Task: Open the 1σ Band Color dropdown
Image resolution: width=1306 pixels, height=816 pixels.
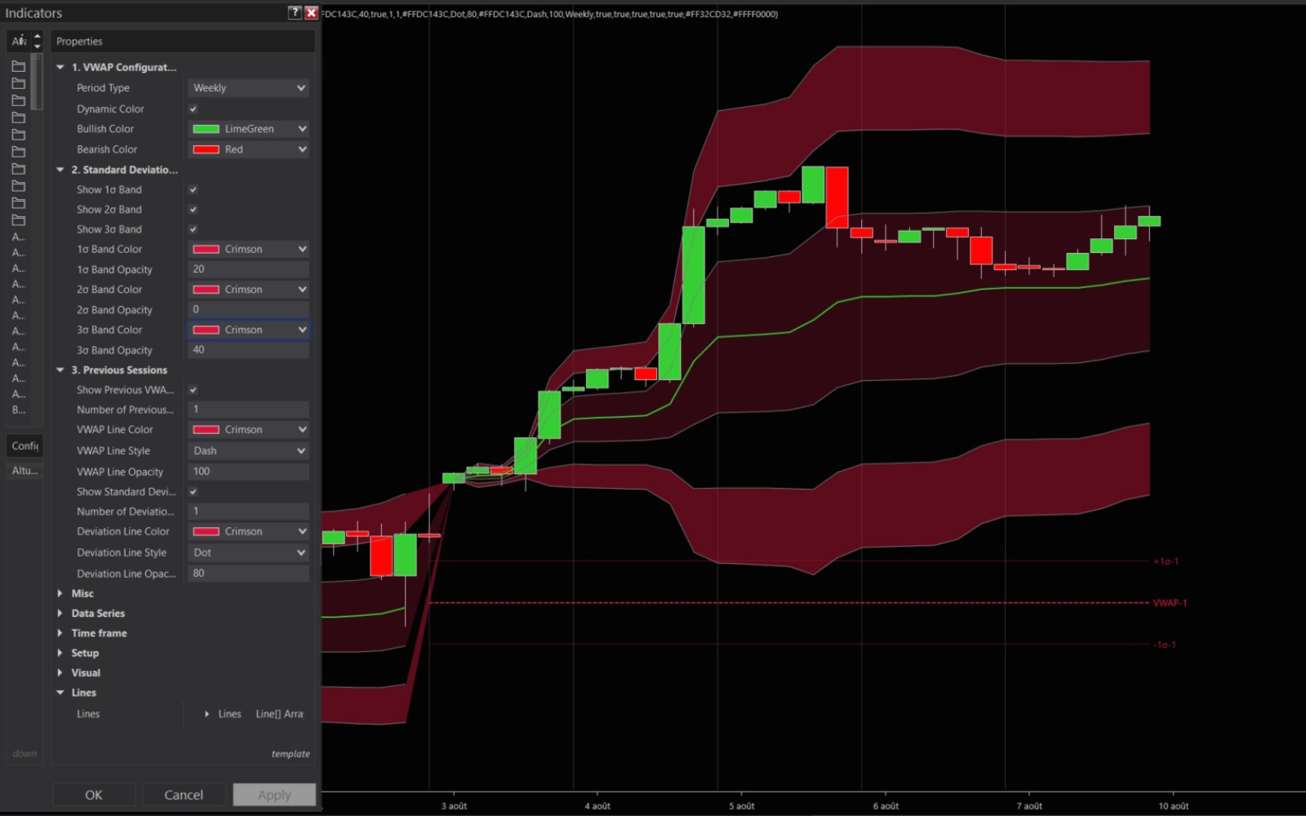Action: pos(248,249)
